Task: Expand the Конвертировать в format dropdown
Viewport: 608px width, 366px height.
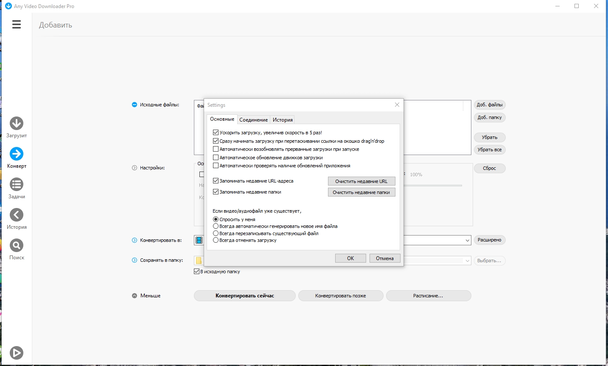Action: click(x=467, y=240)
